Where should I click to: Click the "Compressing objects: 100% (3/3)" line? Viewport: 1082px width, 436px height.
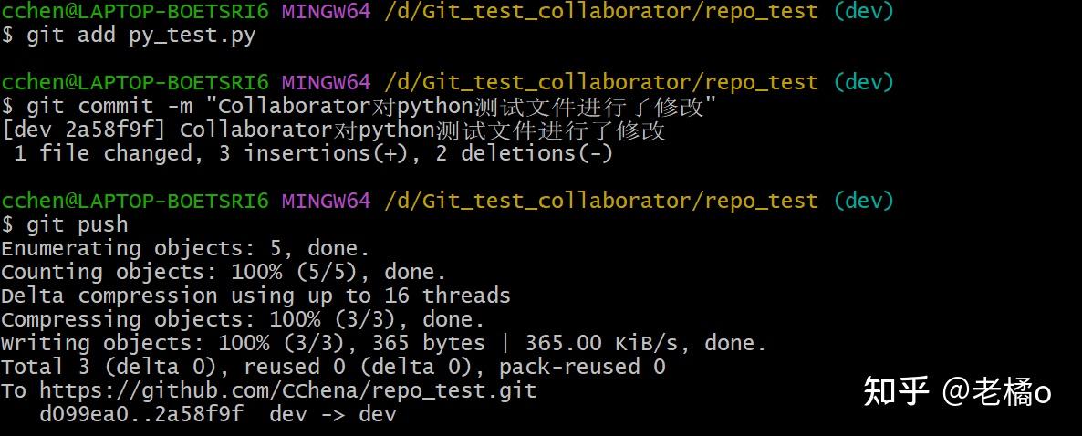pos(243,319)
